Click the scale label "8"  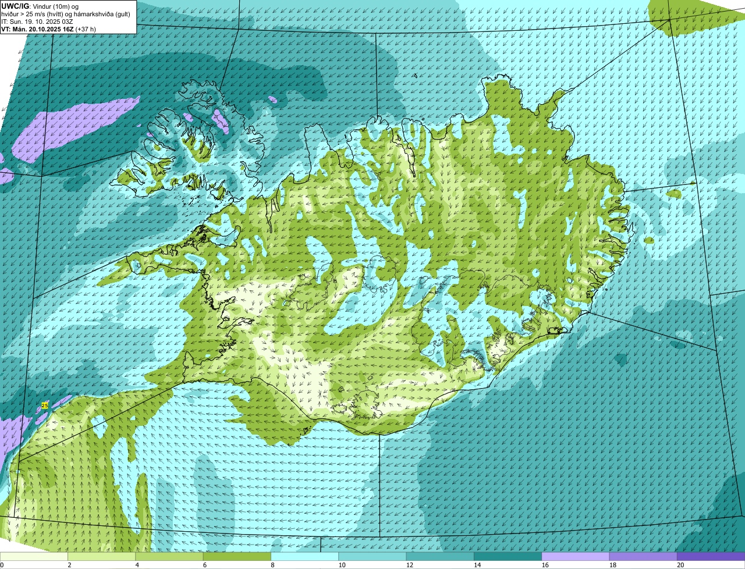click(x=272, y=565)
